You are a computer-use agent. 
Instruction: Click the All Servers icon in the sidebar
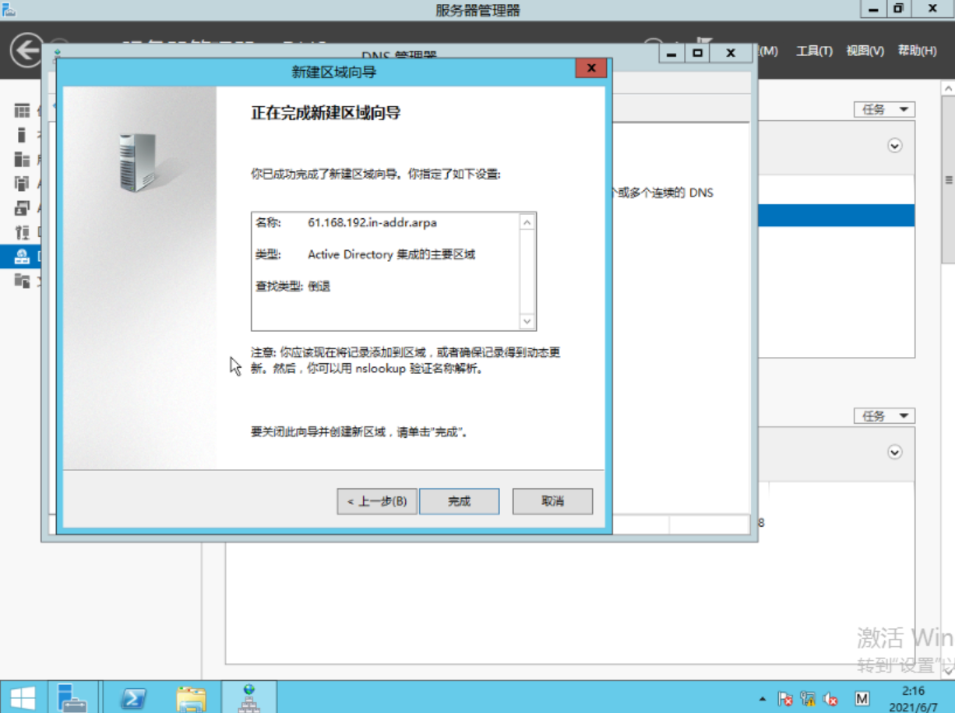[21, 158]
